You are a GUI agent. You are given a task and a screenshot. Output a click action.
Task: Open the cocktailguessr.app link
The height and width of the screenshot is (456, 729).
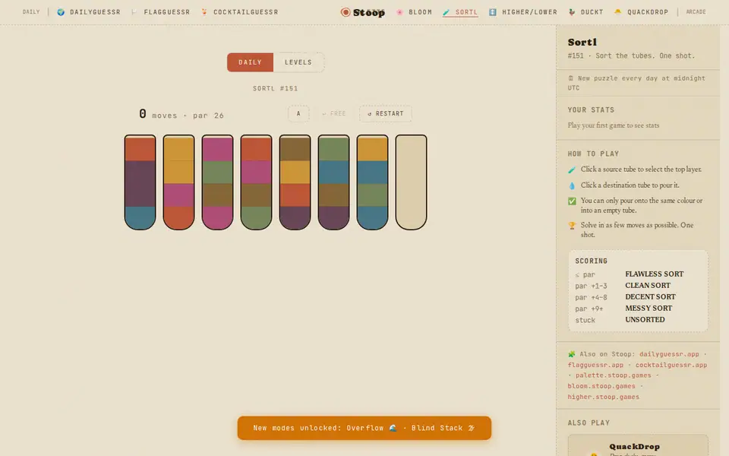coord(671,365)
